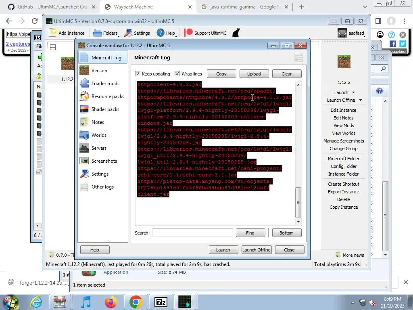This screenshot has height=310, width=413.
Task: Click Export Instance in side panel
Action: click(344, 192)
